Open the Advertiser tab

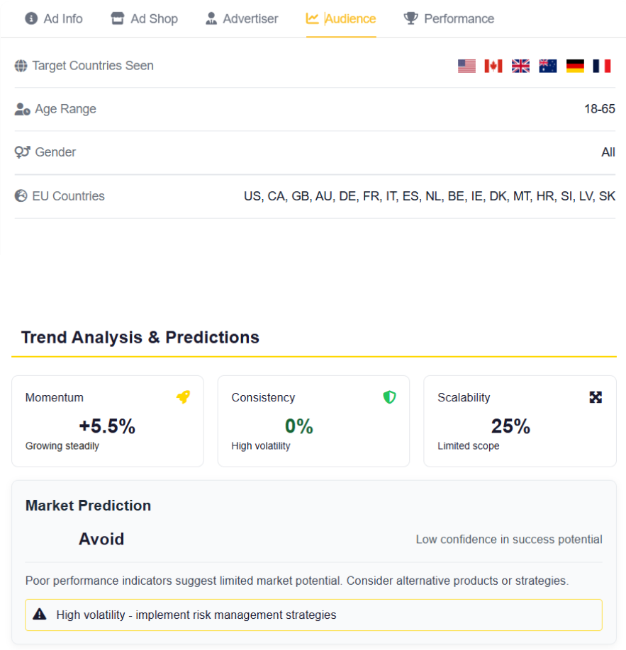[242, 18]
